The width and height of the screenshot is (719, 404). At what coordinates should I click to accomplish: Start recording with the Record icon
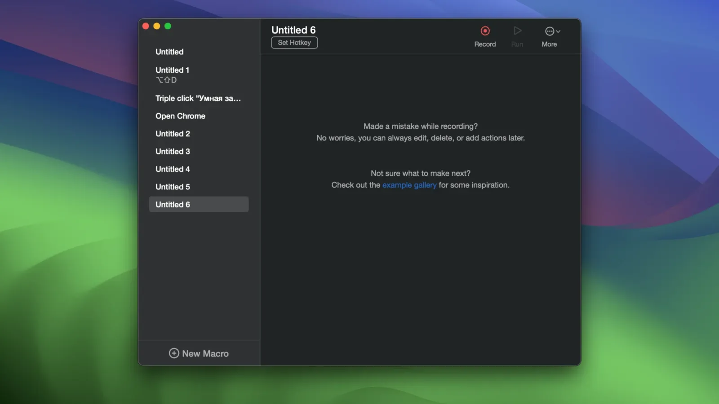485,31
